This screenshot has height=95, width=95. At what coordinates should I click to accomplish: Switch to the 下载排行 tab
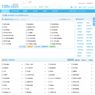tap(91, 60)
